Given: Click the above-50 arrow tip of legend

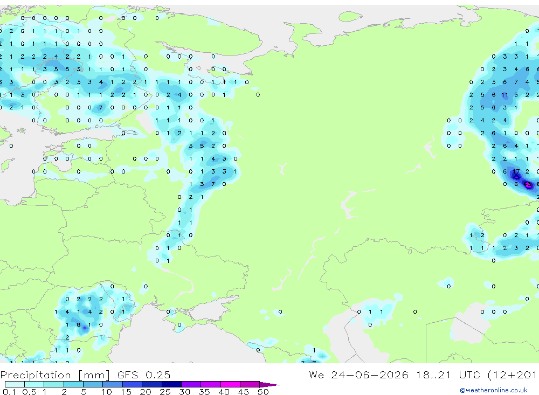Looking at the screenshot, I should point(269,385).
